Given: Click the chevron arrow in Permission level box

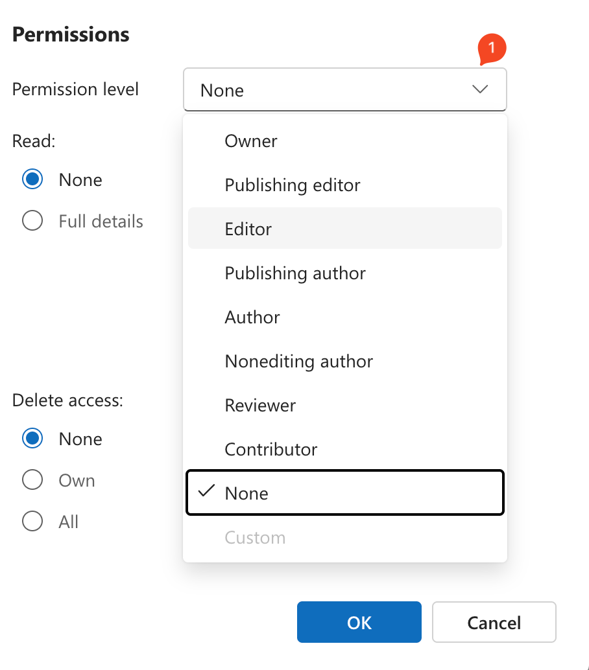Looking at the screenshot, I should click(x=480, y=89).
